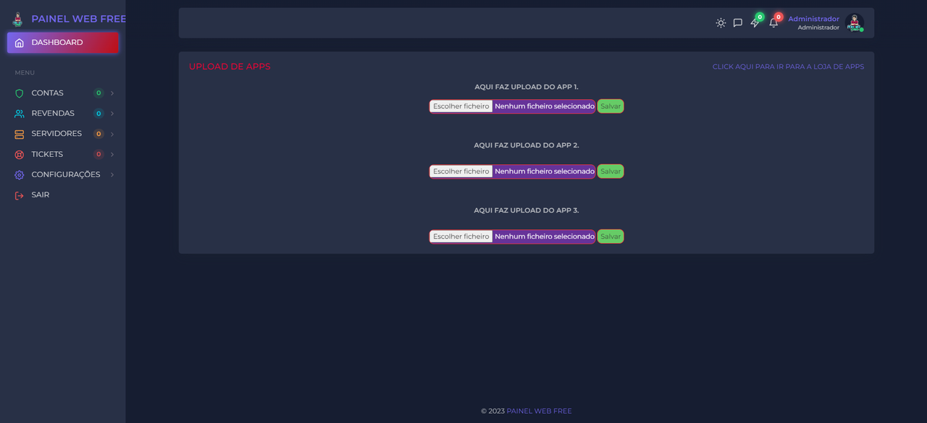Click the Painel Web Free footer link
The width and height of the screenshot is (927, 423).
539,411
